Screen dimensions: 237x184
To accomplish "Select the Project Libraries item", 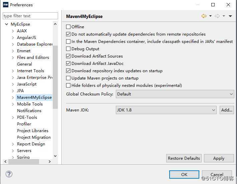I will [x=33, y=131].
